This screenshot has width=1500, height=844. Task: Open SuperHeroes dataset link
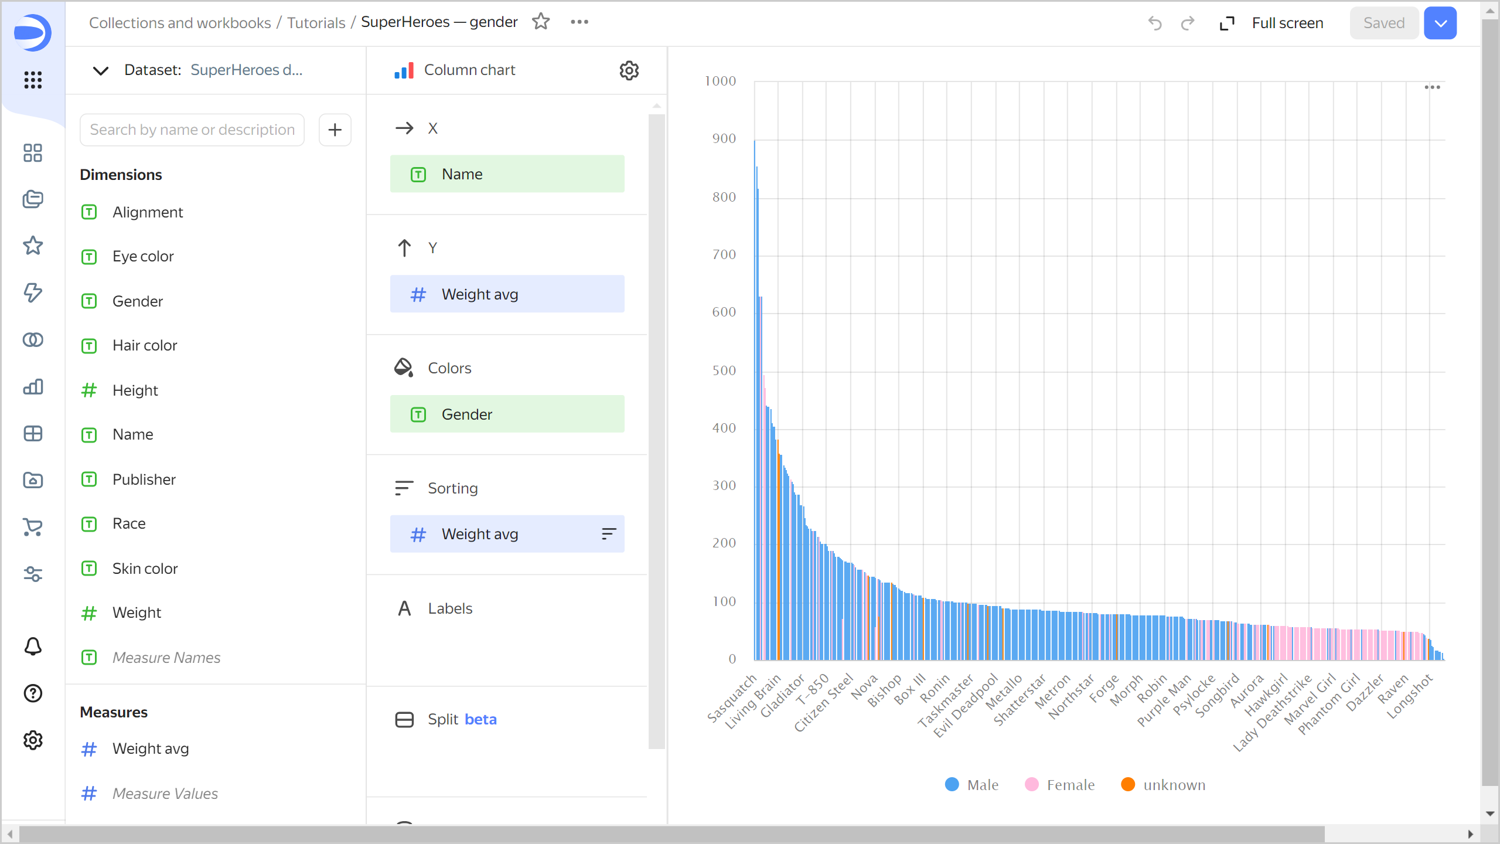[x=246, y=70]
